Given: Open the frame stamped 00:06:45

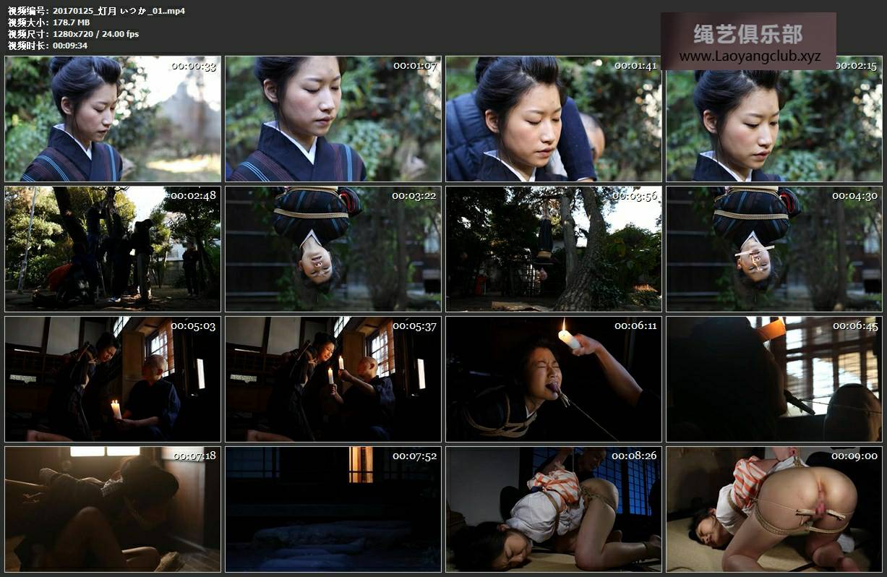Looking at the screenshot, I should coord(774,379).
